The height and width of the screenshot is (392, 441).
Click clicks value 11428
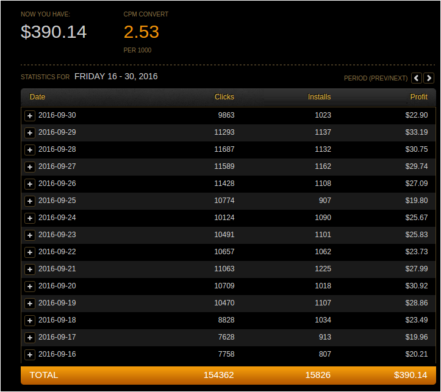tap(224, 184)
